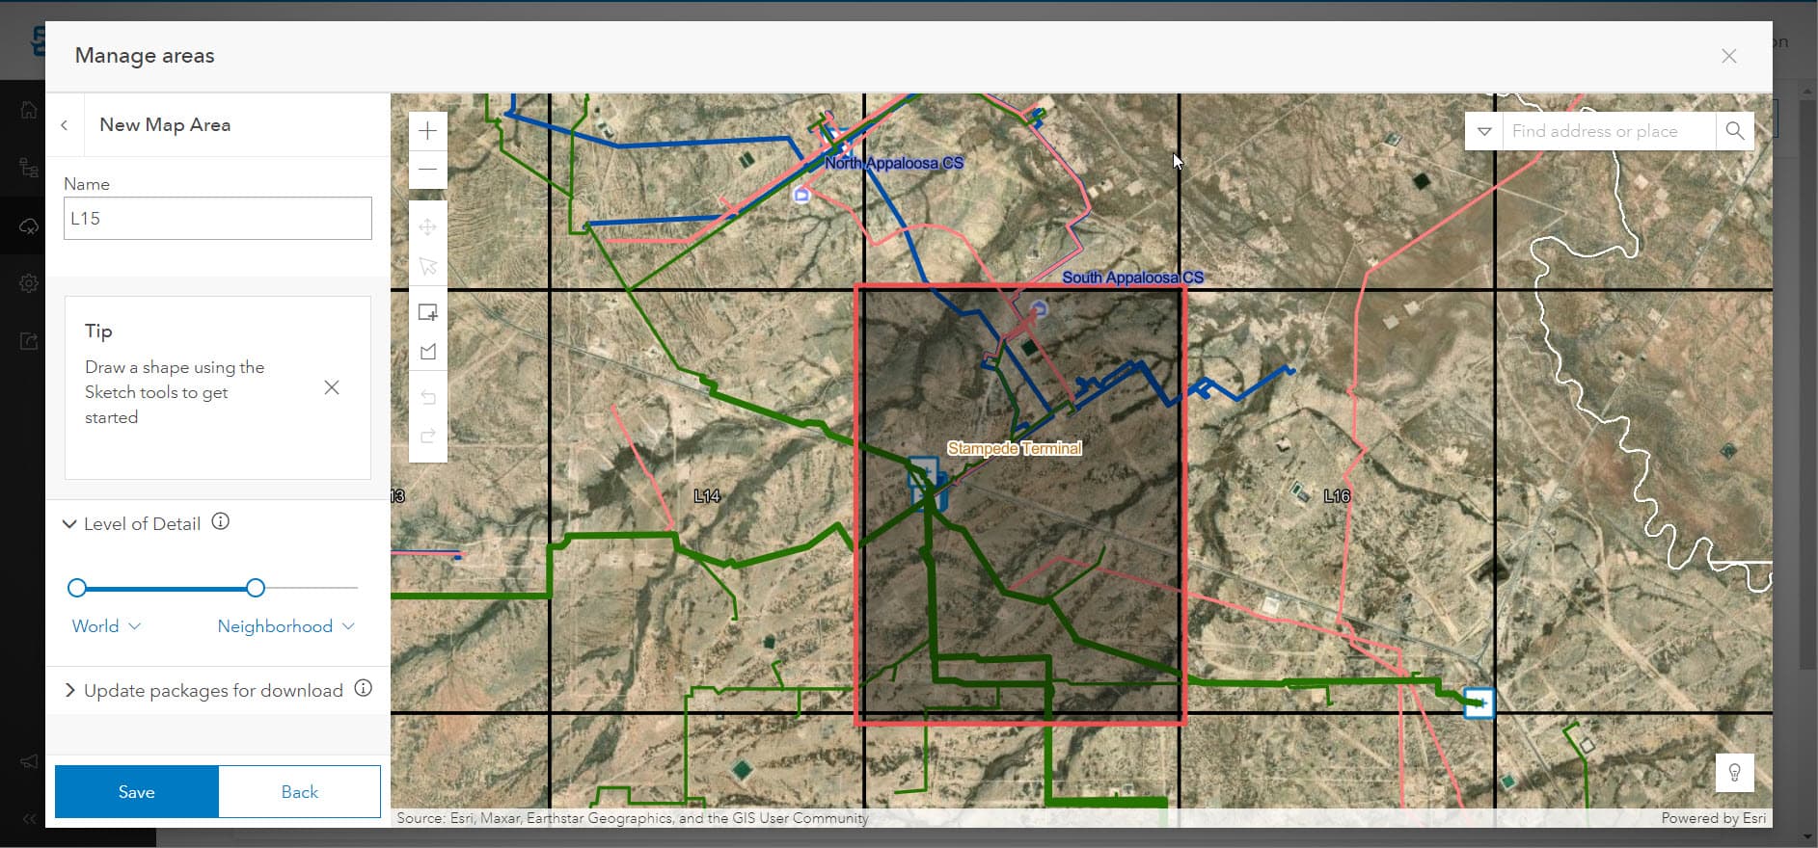Click the settings gear in left sidebar
1818x848 pixels.
point(29,283)
